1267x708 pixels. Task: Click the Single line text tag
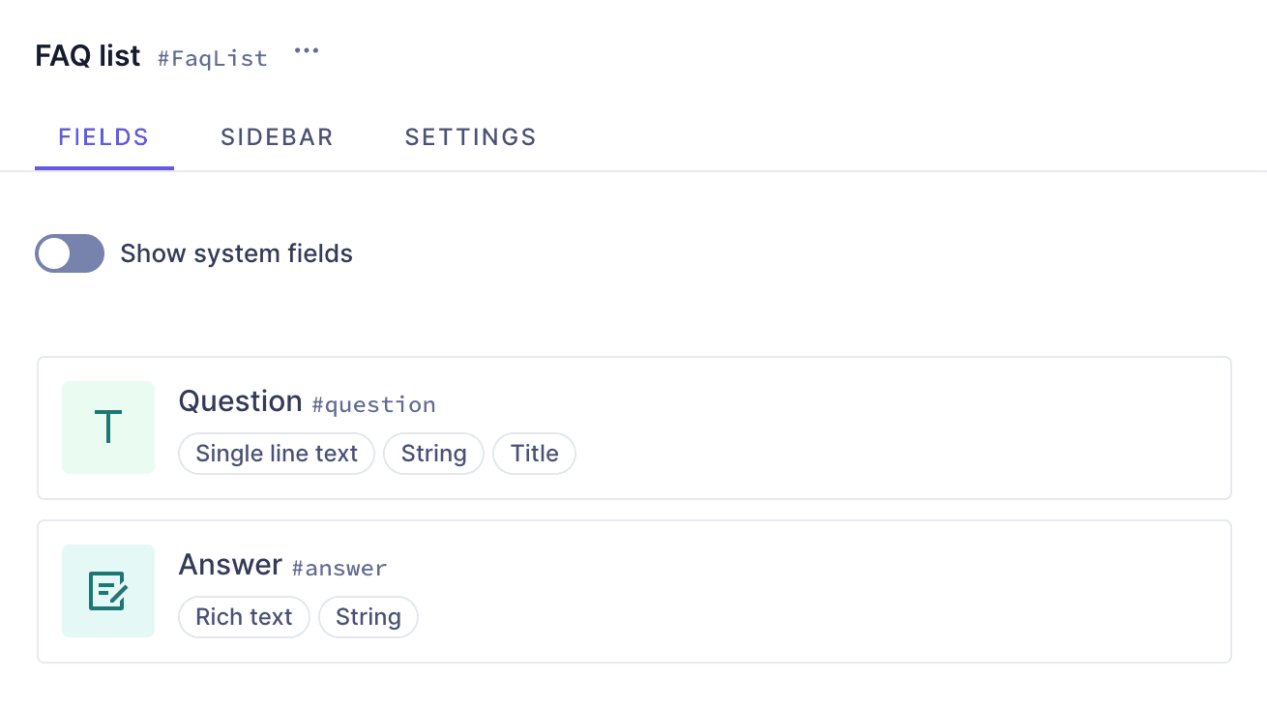pyautogui.click(x=277, y=454)
